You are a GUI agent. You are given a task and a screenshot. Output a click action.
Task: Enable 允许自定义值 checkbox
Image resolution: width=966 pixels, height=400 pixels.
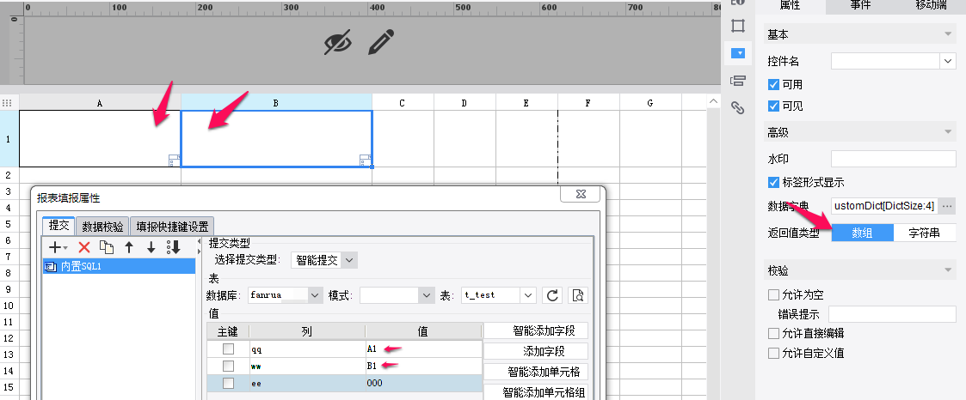coord(774,353)
